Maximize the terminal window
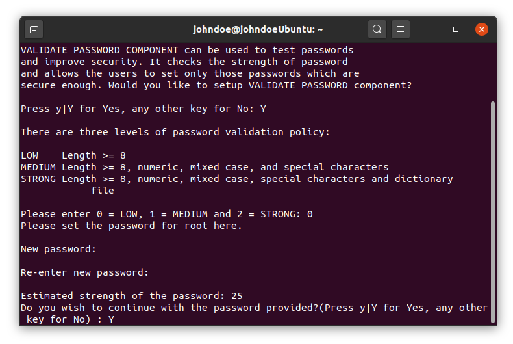 pos(455,29)
